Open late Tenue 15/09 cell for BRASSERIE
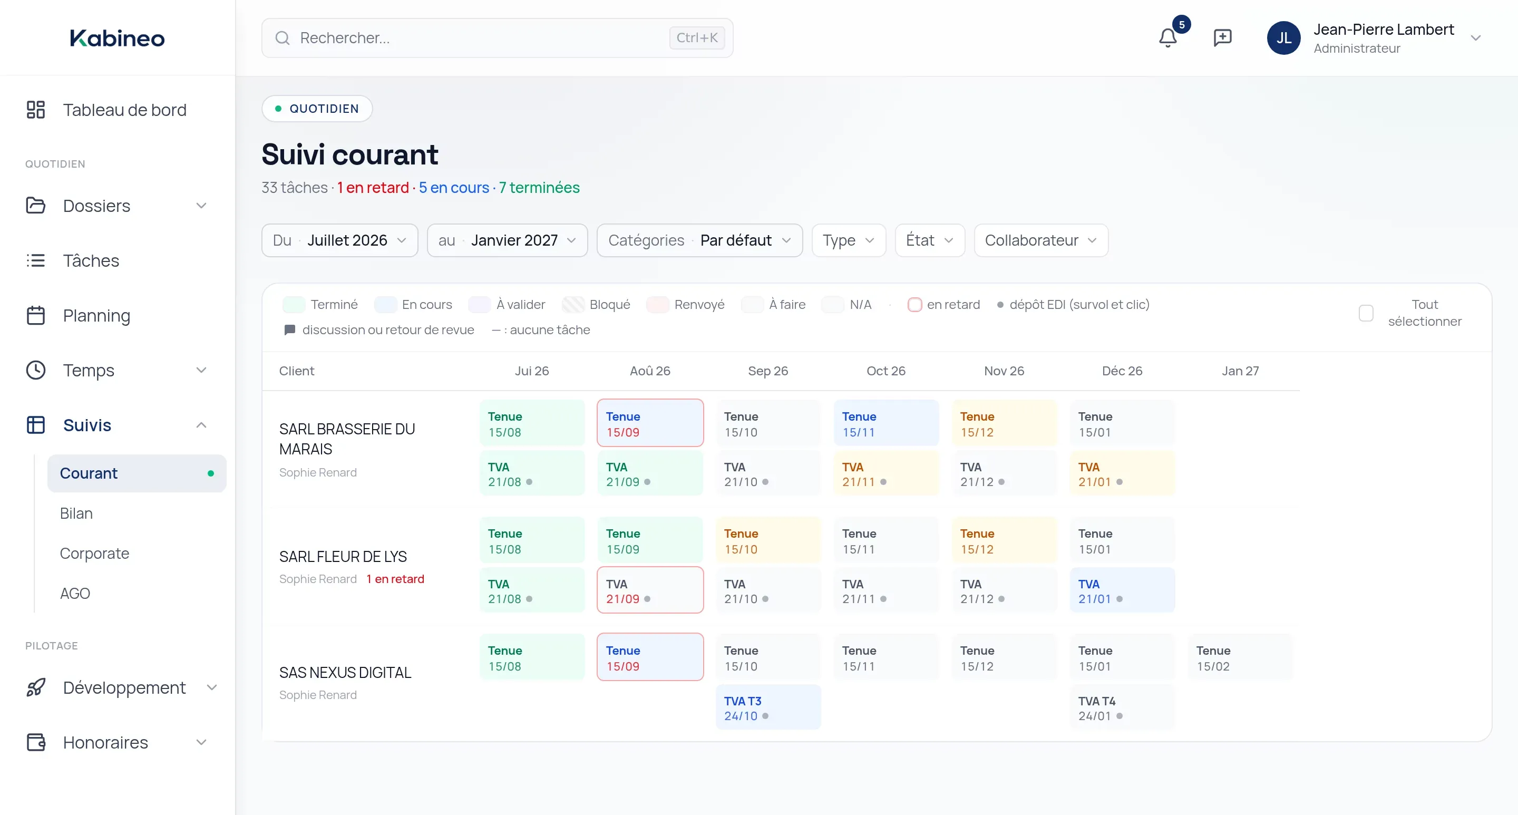The image size is (1518, 815). pyautogui.click(x=650, y=423)
